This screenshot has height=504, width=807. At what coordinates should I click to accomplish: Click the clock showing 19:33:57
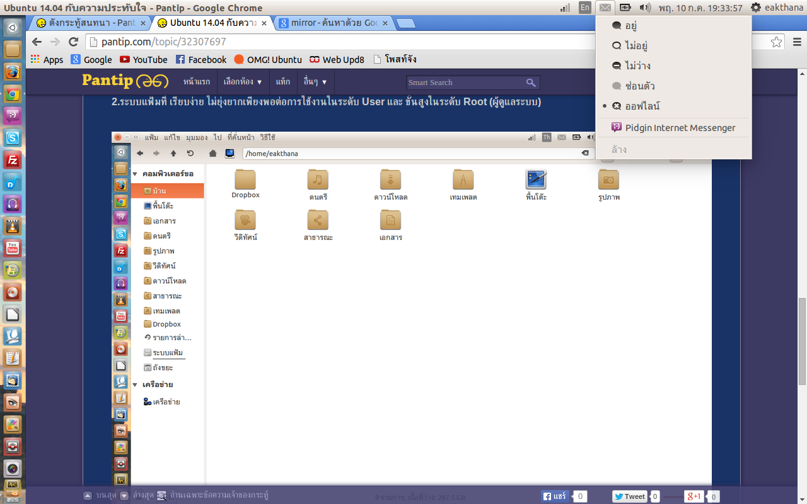[x=700, y=8]
